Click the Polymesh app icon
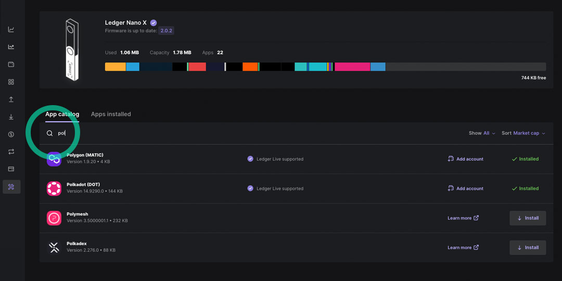Viewport: 562px width, 281px height. pyautogui.click(x=54, y=218)
